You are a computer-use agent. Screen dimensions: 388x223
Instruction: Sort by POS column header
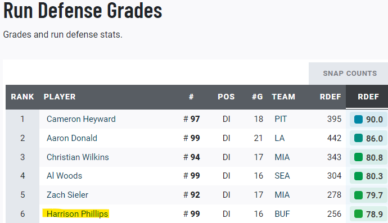tap(226, 97)
